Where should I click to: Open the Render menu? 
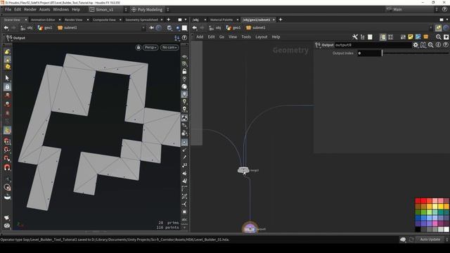(x=30, y=9)
